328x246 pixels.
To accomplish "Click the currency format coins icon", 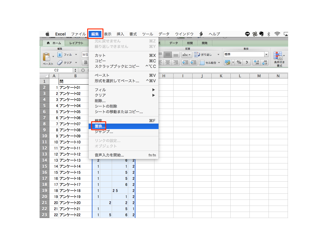I will [x=228, y=62].
